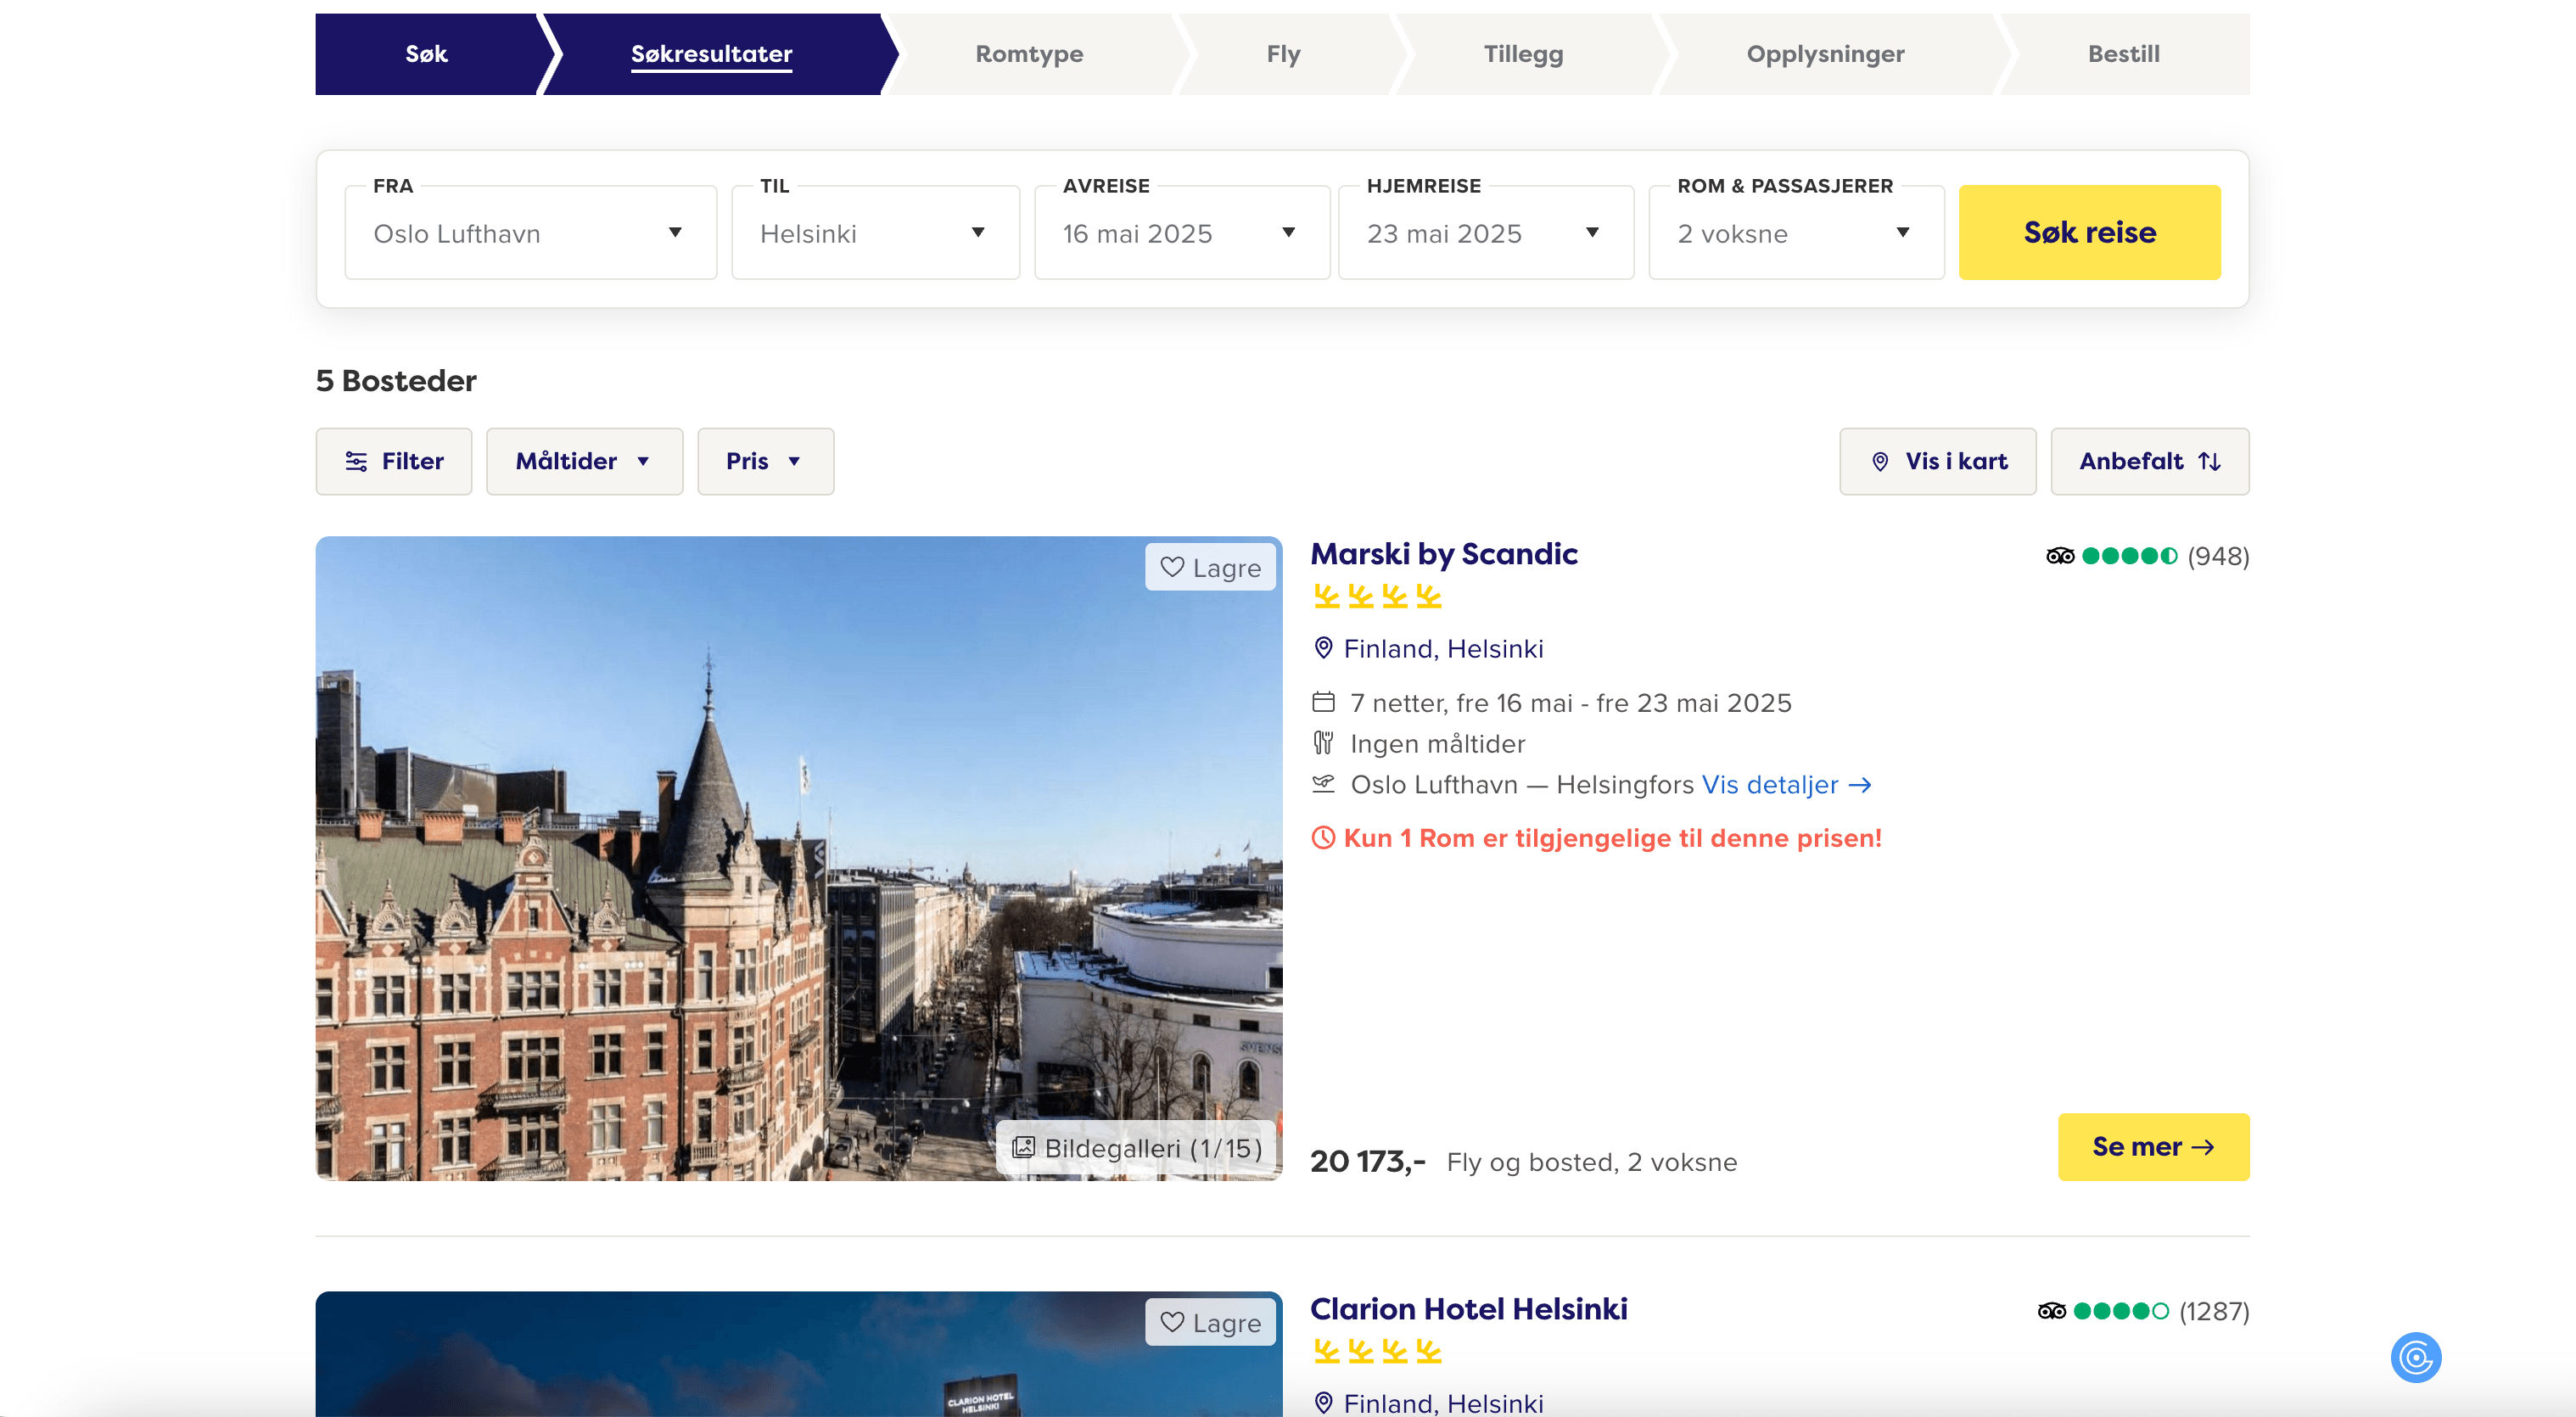Click the map pin in Vis i kart
This screenshot has width=2576, height=1417.
coord(1879,461)
